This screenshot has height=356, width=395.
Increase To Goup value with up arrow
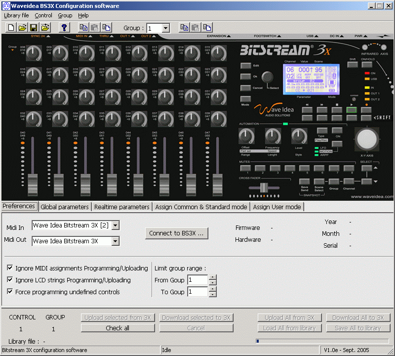point(213,289)
